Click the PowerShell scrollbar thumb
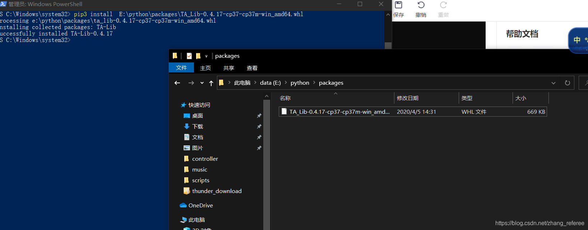The height and width of the screenshot is (230, 588). 388,46
